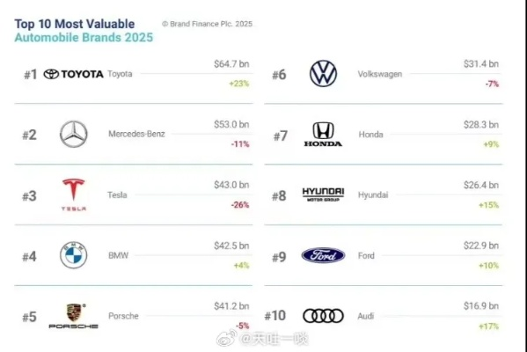Click the Porsche crest logo

(x=74, y=316)
